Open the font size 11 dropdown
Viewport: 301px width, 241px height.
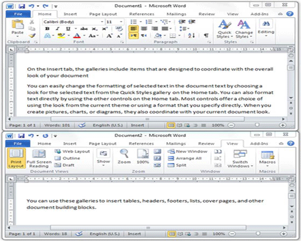point(121,22)
